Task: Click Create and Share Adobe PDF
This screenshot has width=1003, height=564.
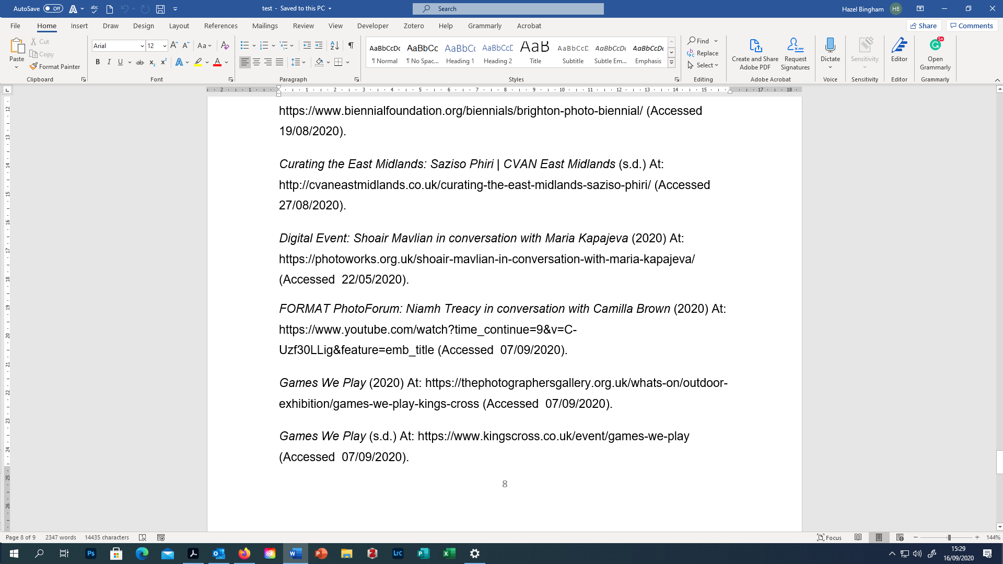Action: point(754,52)
